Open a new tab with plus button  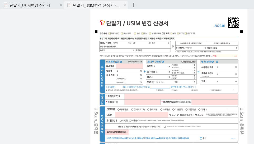[134, 5]
